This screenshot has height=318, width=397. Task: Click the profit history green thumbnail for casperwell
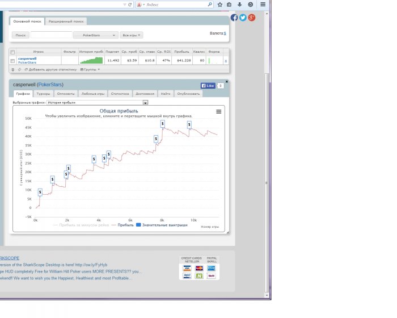91,60
